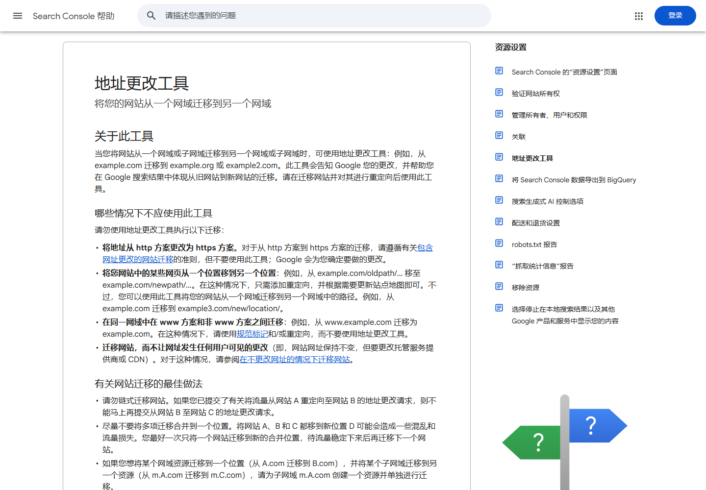Click the 登录 sign-in button
706x490 pixels.
pos(675,16)
